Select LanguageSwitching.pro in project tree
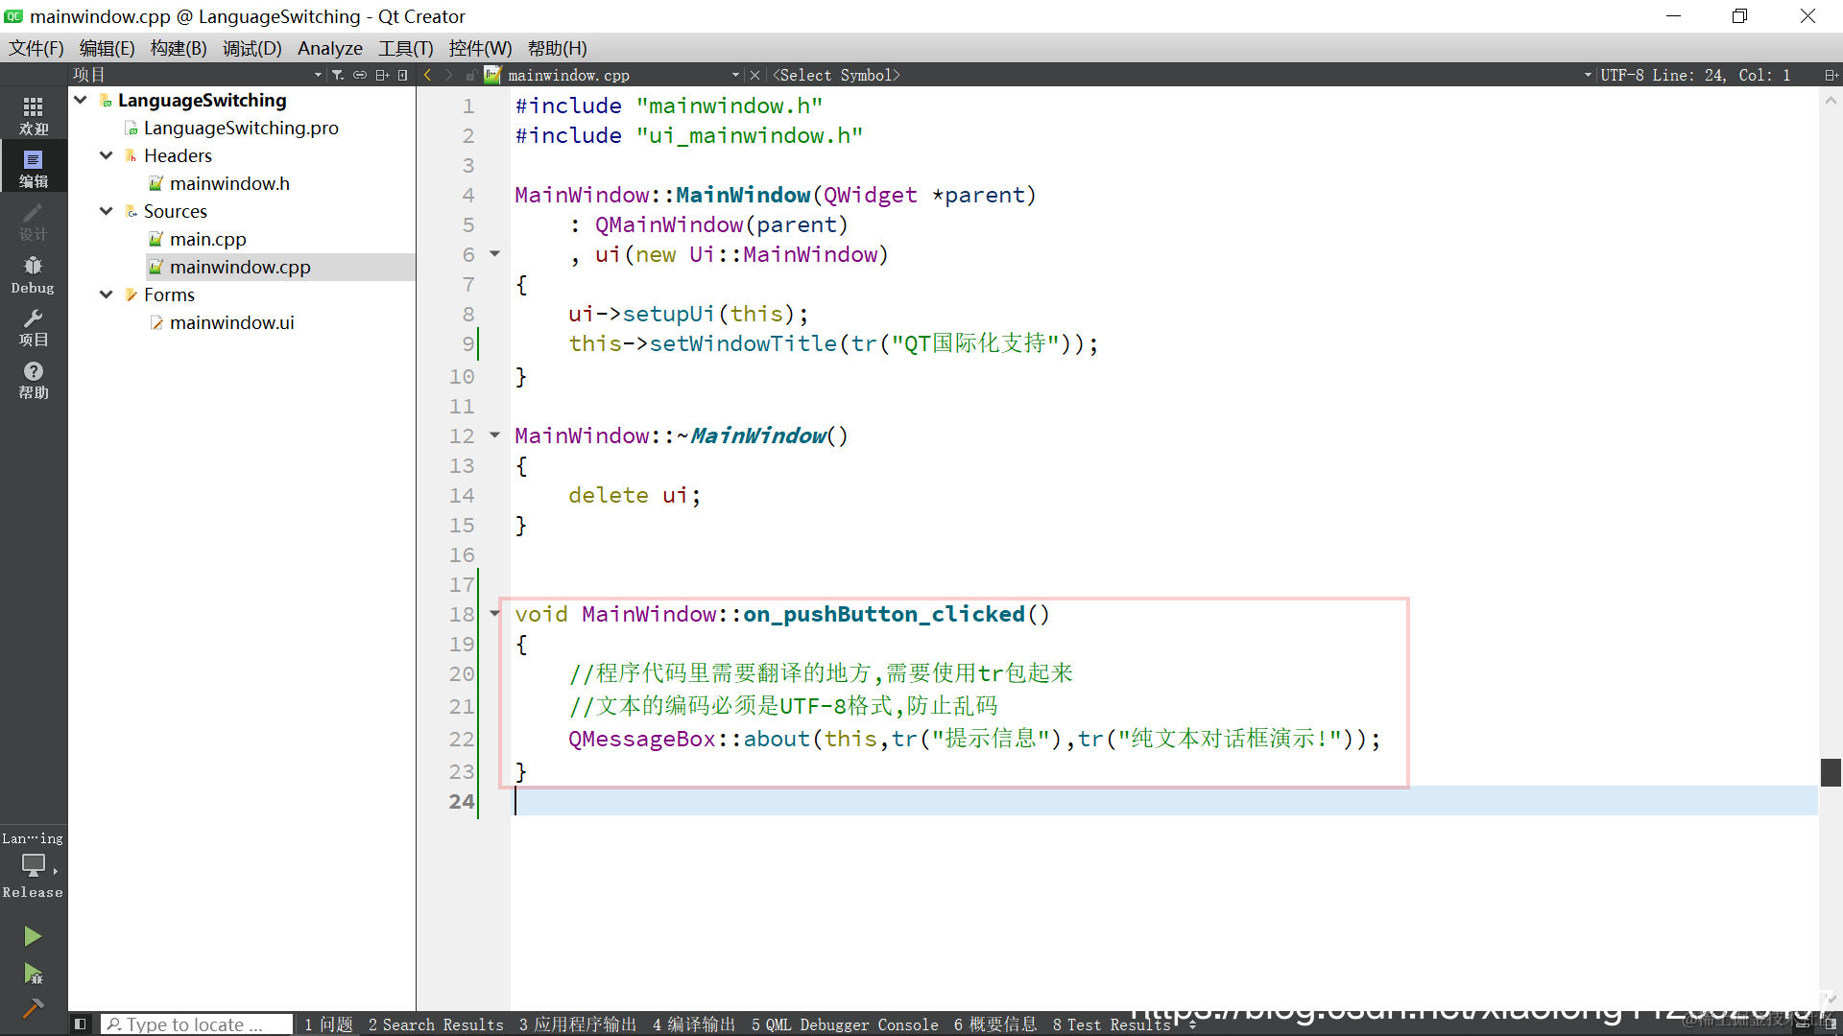This screenshot has width=1843, height=1036. tap(241, 128)
